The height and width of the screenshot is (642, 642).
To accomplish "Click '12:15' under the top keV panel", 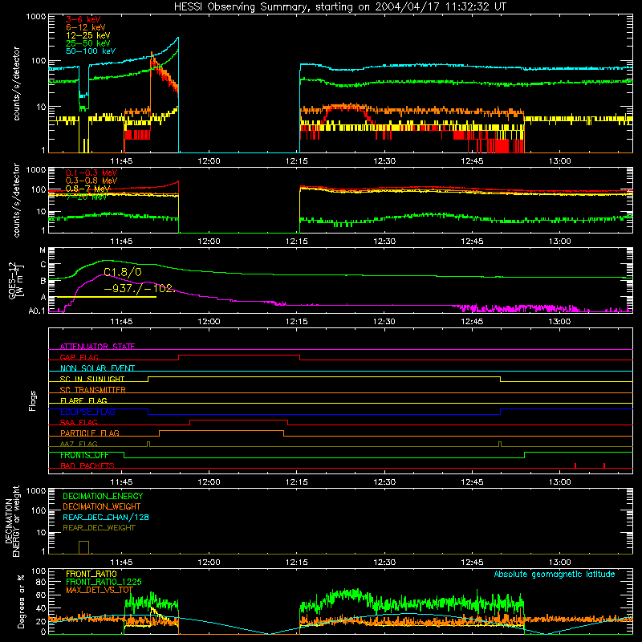I will click(x=296, y=161).
